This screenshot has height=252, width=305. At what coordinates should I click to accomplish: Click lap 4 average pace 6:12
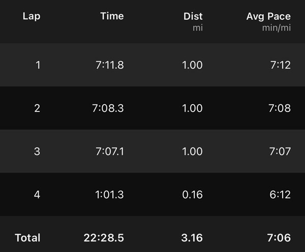tap(280, 194)
